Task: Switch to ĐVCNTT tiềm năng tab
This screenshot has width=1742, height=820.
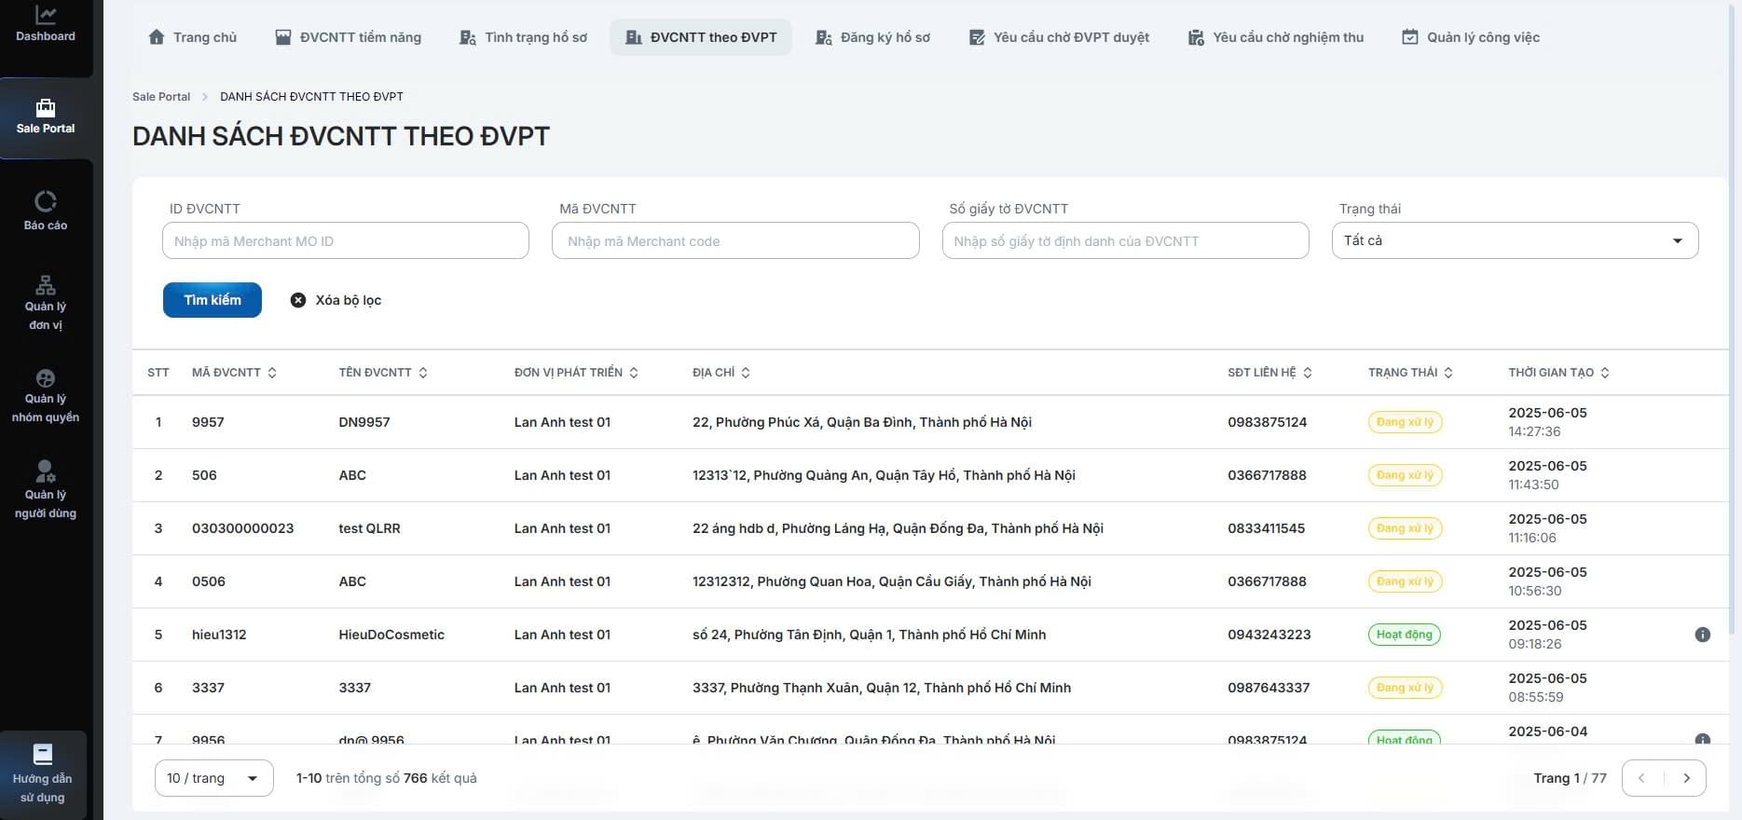Action: [348, 37]
